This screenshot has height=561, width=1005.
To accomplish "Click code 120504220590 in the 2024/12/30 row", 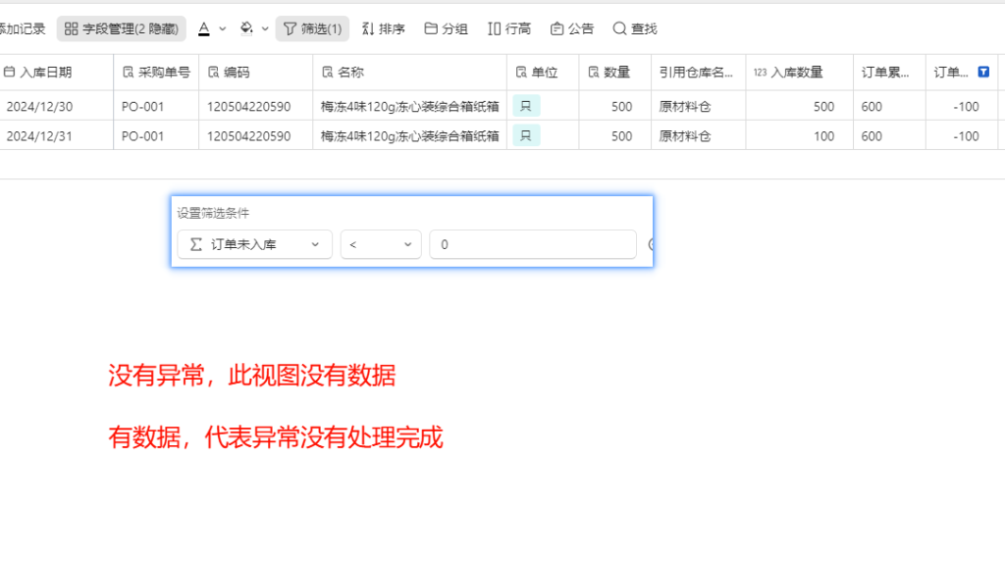I will 248,107.
